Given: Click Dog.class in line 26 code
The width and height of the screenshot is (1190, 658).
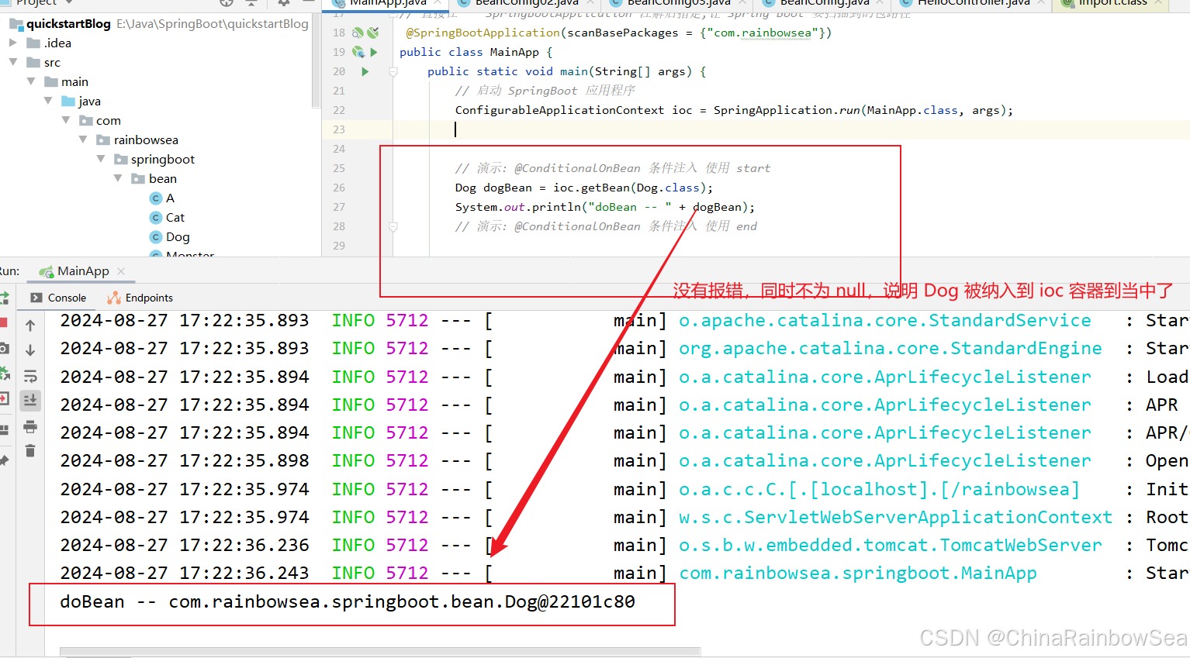Looking at the screenshot, I should (669, 188).
